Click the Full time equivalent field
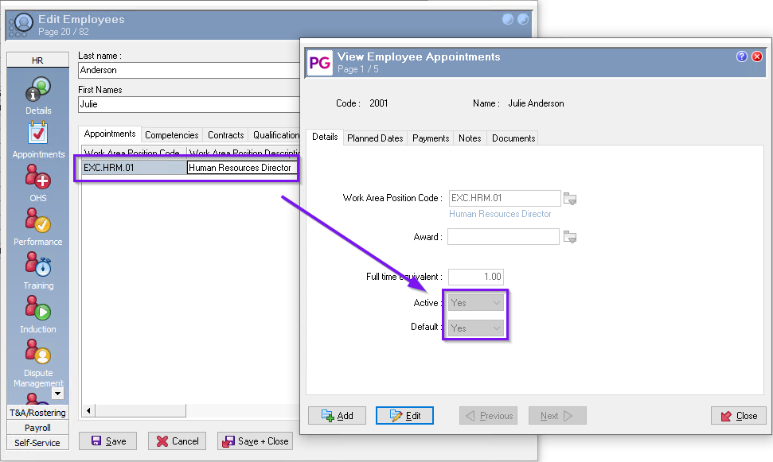This screenshot has height=462, width=773. 475,277
